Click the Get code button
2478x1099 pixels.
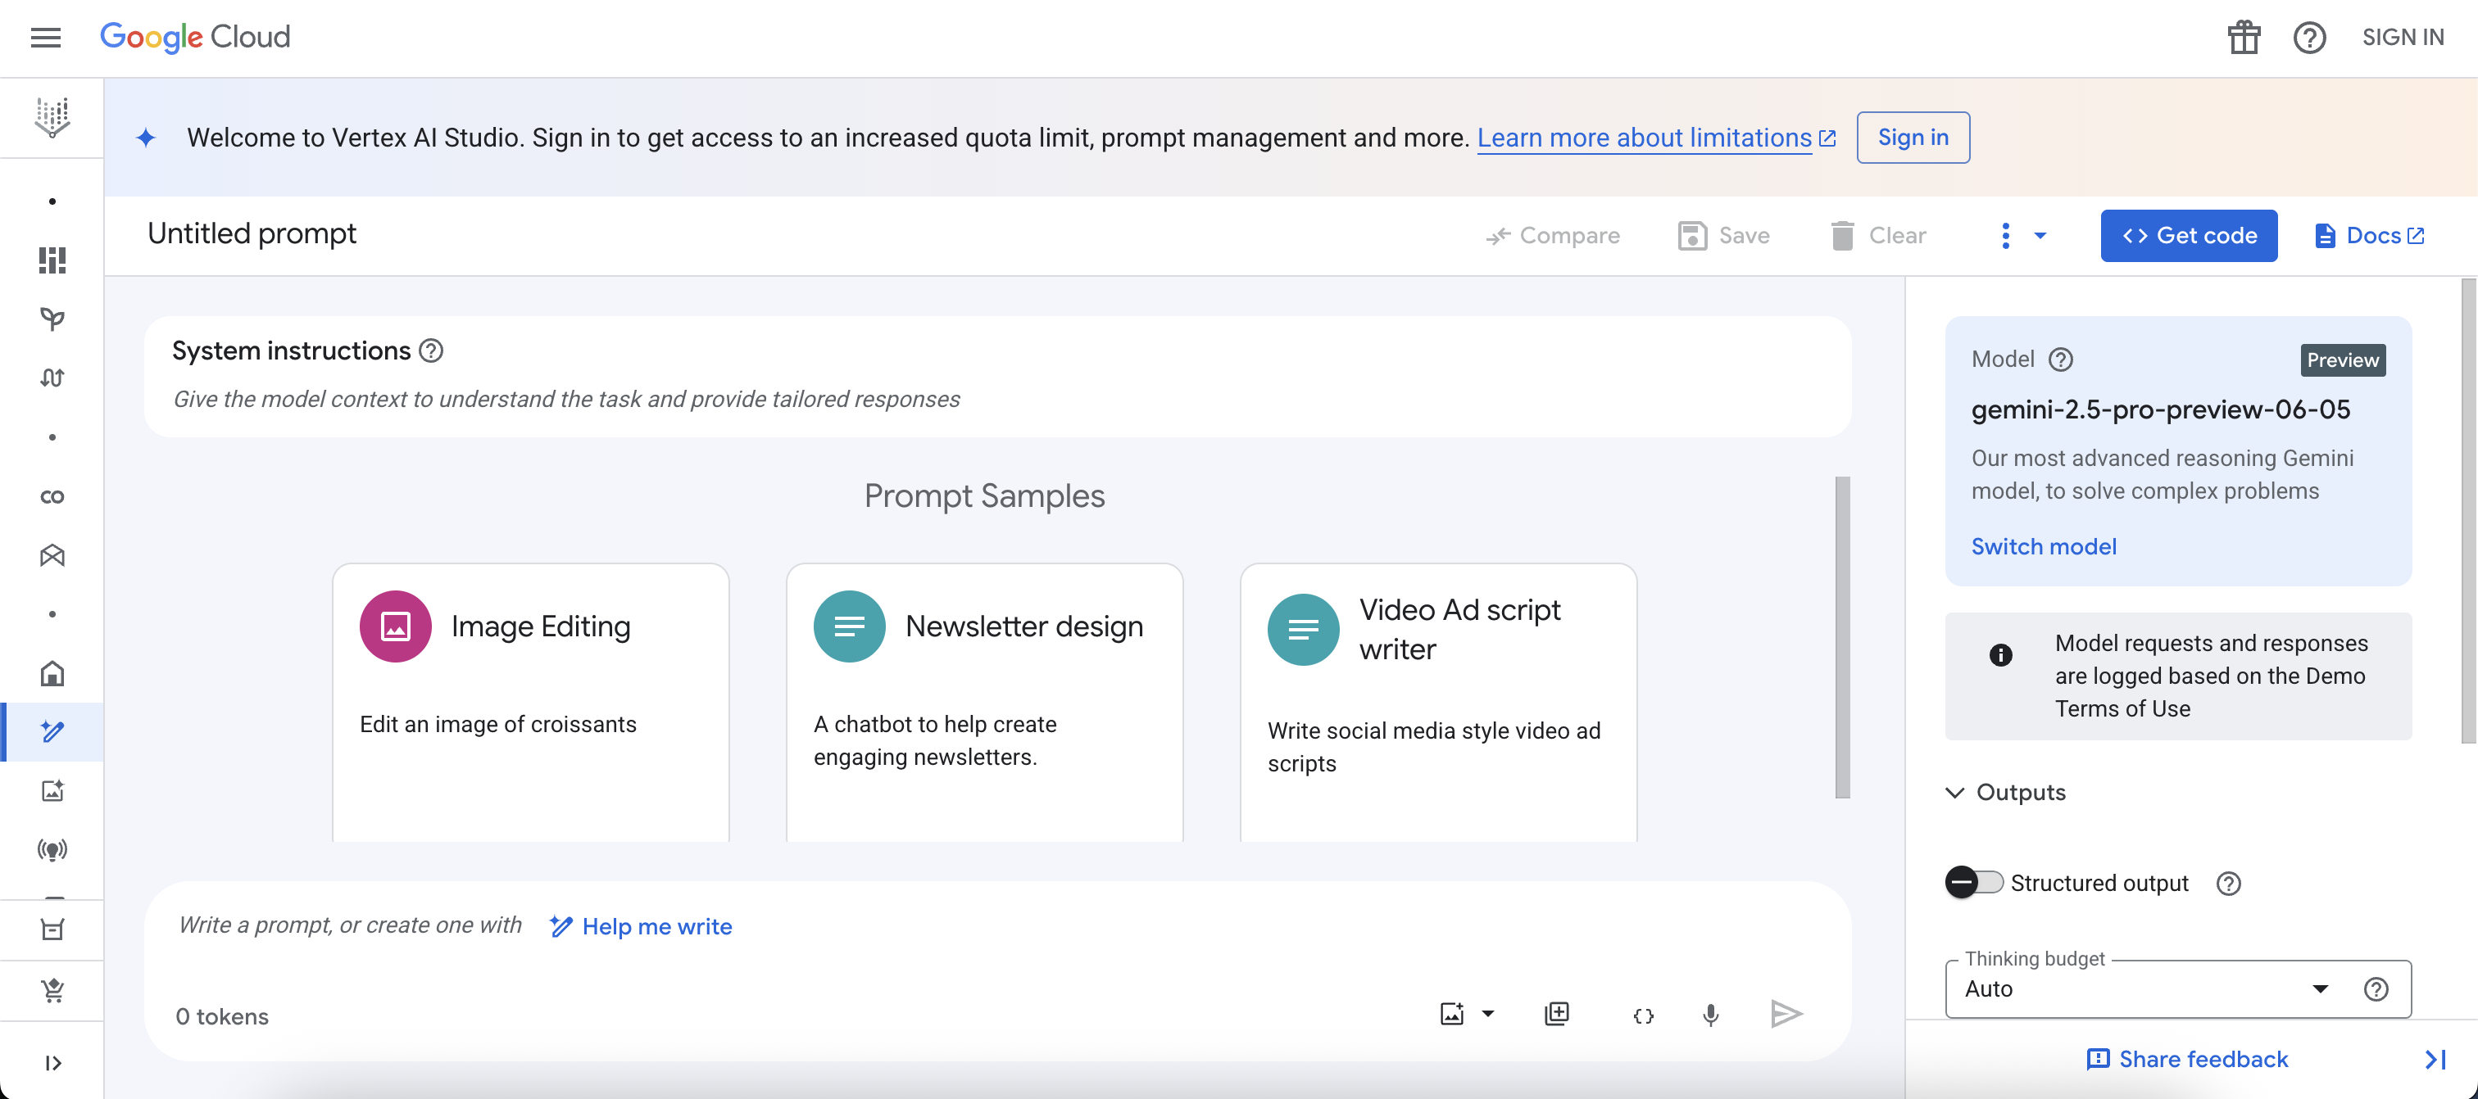coord(2189,236)
